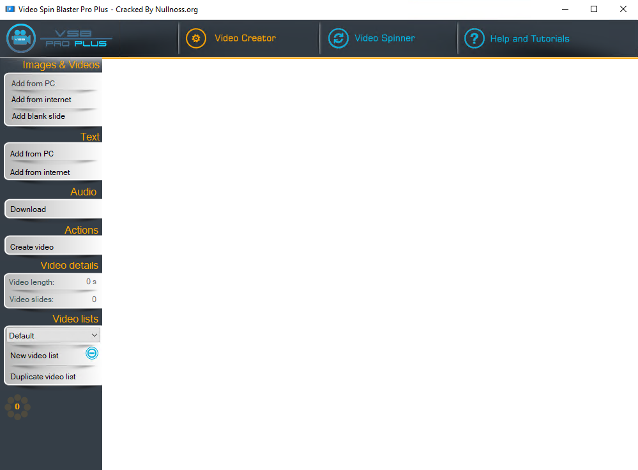Add images from PC under Images & Videos
Viewport: 638px width, 470px height.
[x=33, y=84]
